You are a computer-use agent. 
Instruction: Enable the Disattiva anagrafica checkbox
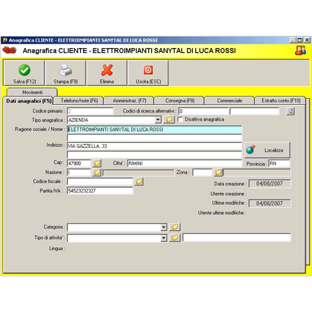pos(180,119)
